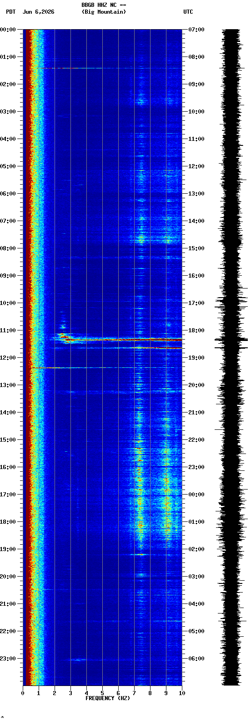The width and height of the screenshot is (251, 722).
Task: Click the PDT time label 03:00
Action: click(8, 112)
